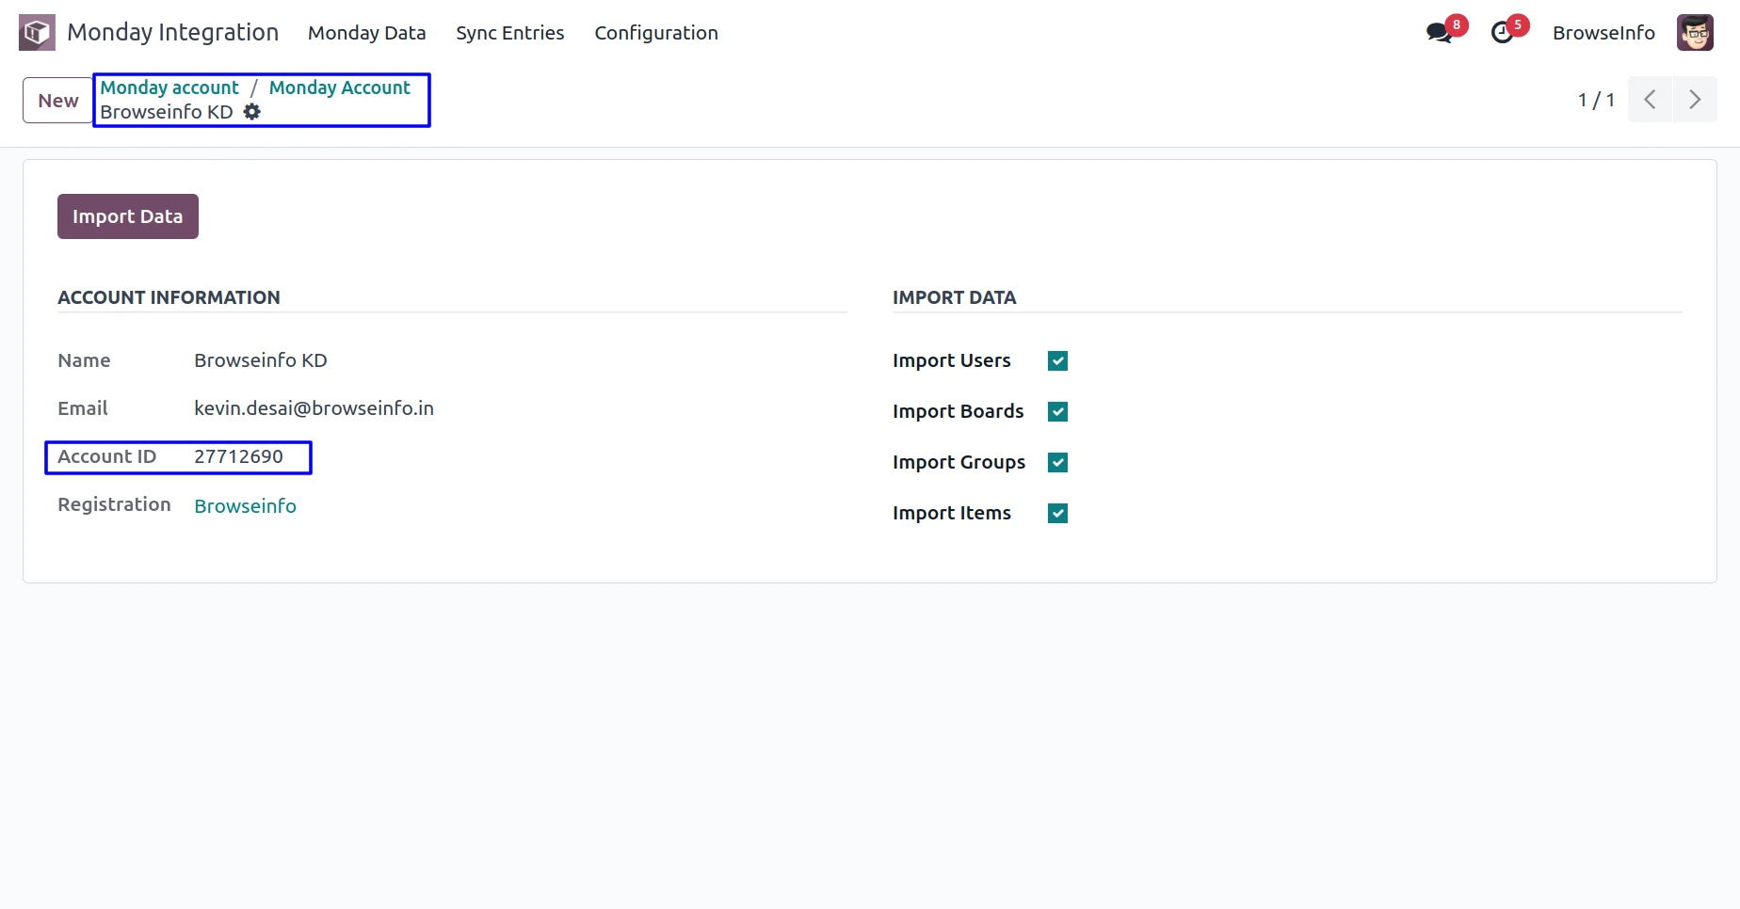Open the gear actions menu beside Browseinfo KD
The width and height of the screenshot is (1740, 909).
[x=252, y=112]
